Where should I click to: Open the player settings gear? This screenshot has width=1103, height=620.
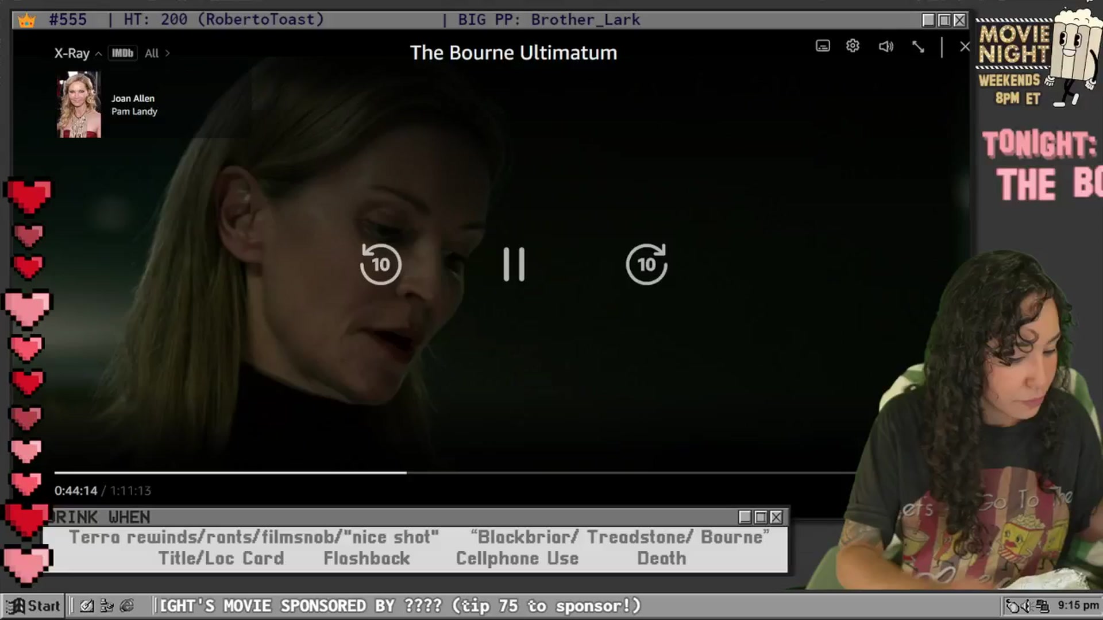(853, 46)
